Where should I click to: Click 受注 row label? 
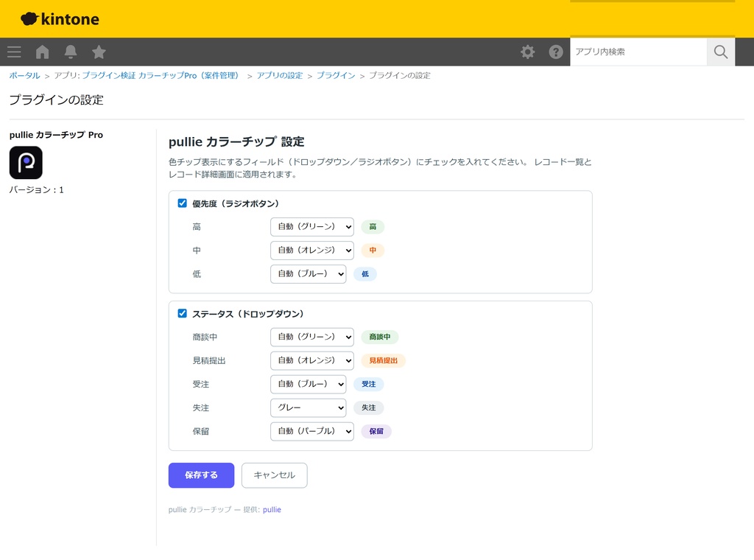pyautogui.click(x=200, y=384)
